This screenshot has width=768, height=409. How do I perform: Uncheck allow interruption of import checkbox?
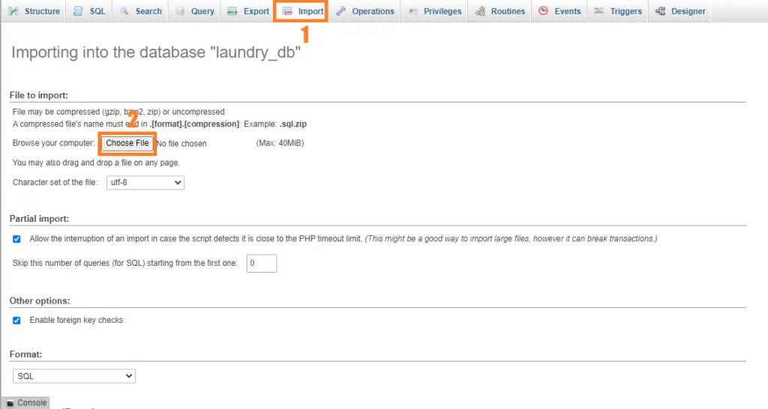16,239
